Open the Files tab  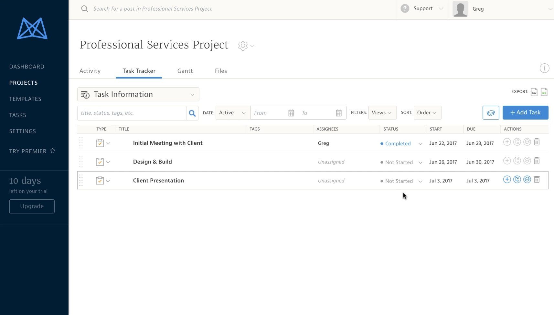220,71
